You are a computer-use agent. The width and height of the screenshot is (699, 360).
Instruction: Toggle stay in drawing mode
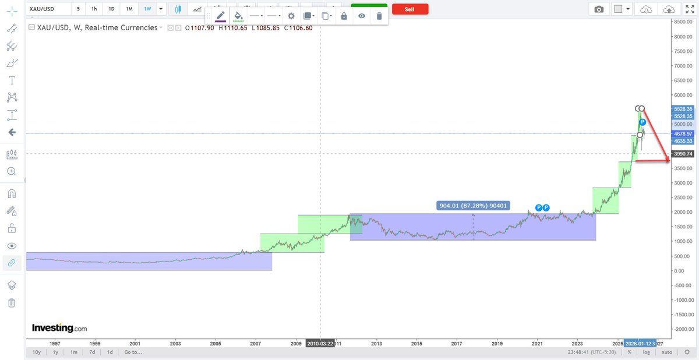point(12,211)
